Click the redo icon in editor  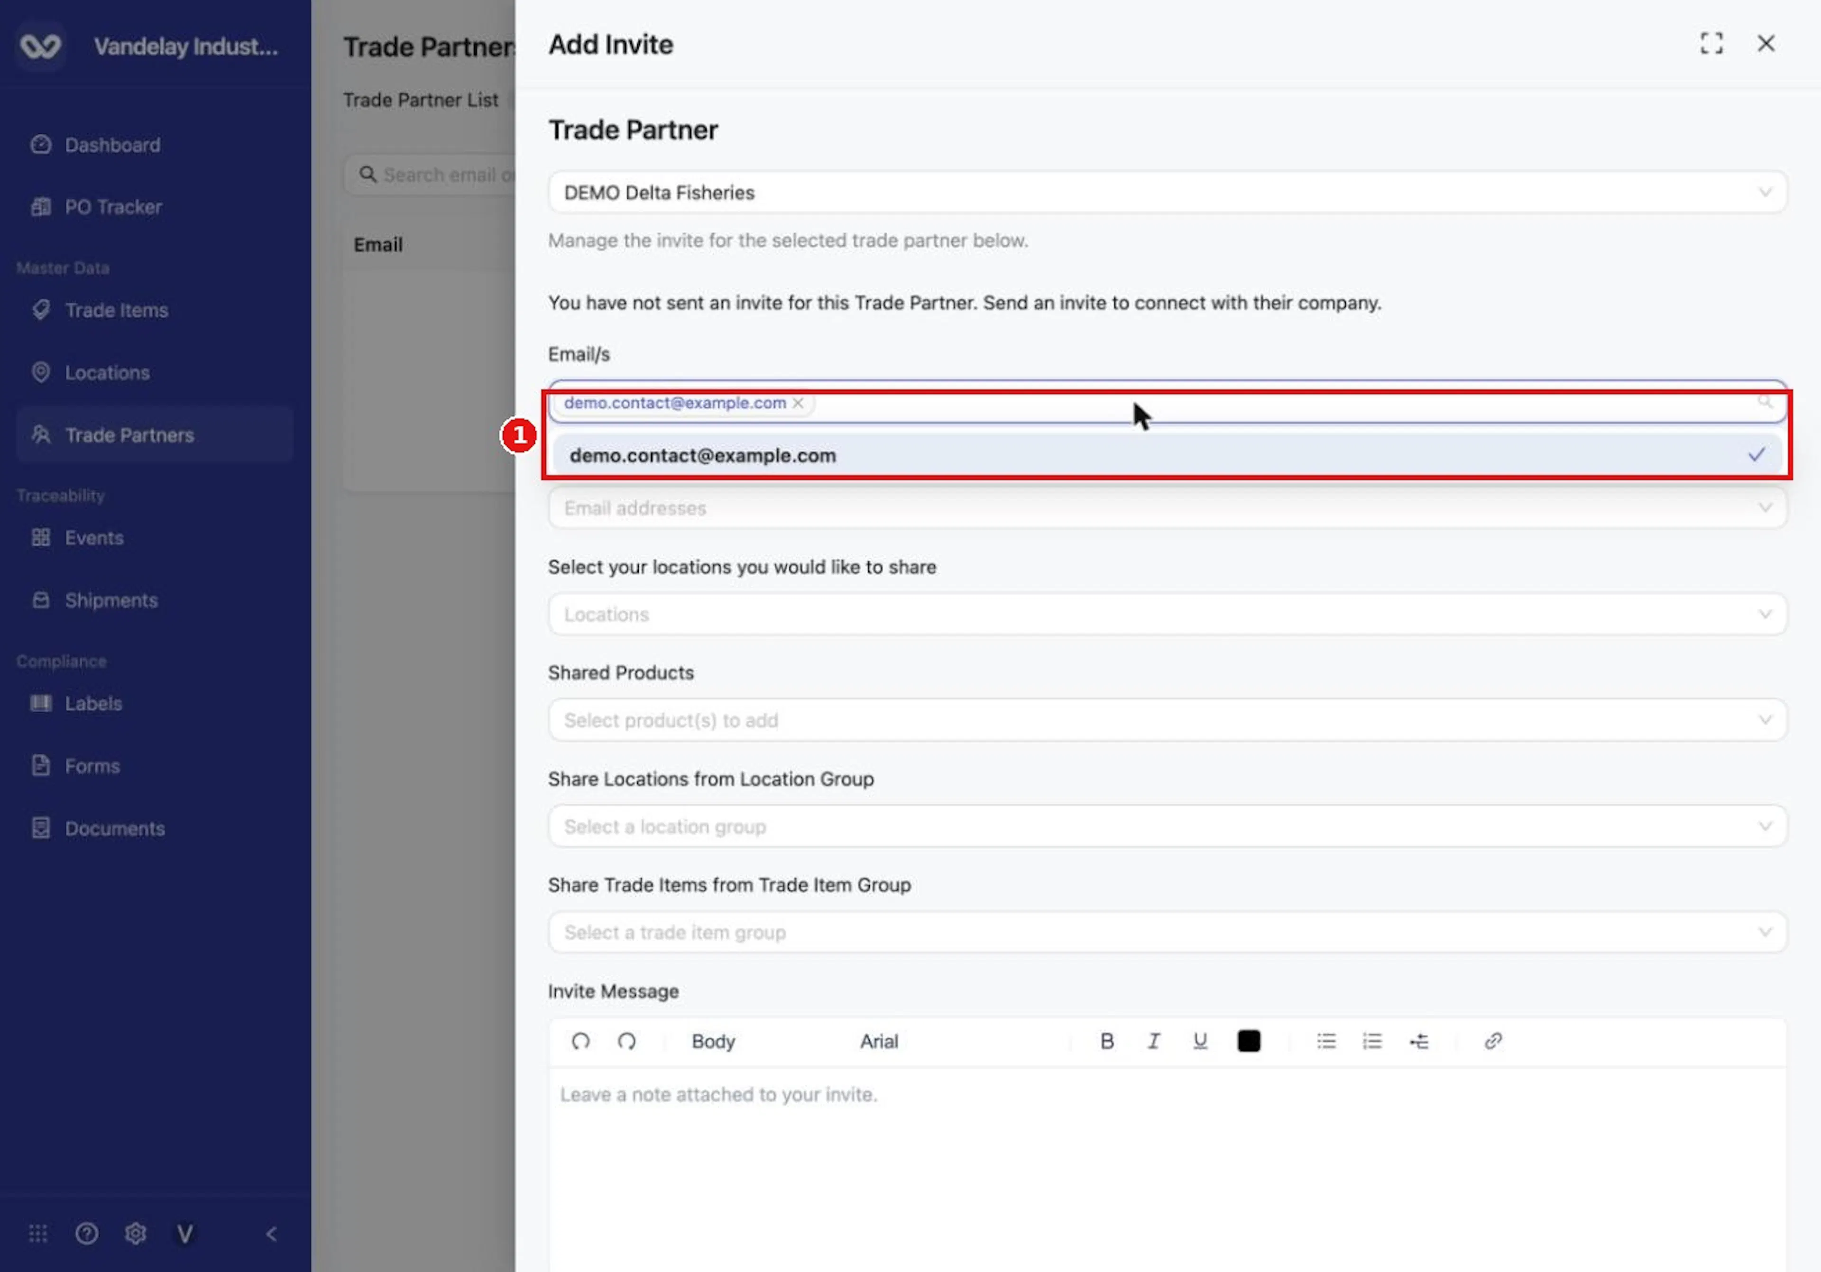pyautogui.click(x=626, y=1041)
